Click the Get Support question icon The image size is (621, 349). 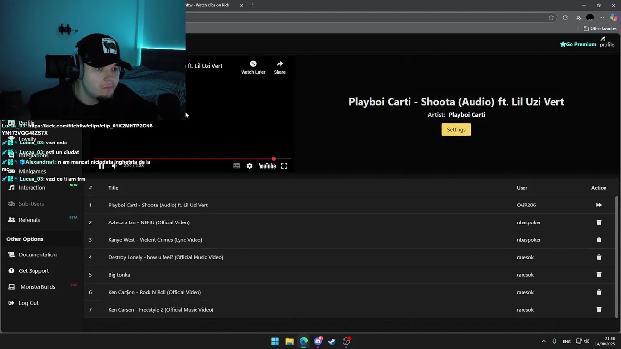click(12, 271)
